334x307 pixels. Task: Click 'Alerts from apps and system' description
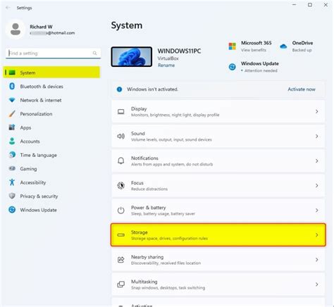pos(172,164)
